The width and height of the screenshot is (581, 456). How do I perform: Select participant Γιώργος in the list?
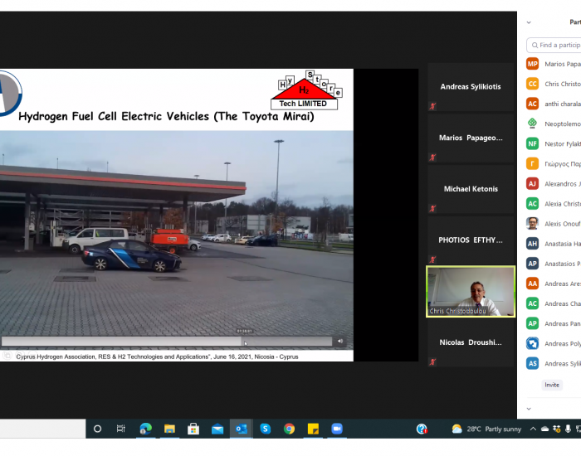pos(554,164)
